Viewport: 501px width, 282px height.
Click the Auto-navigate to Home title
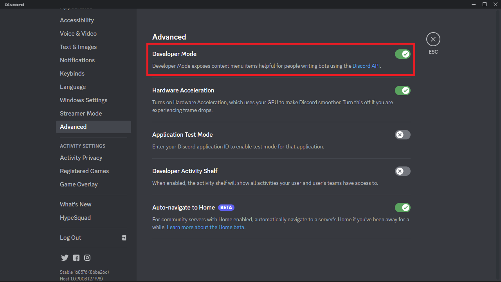(x=184, y=208)
